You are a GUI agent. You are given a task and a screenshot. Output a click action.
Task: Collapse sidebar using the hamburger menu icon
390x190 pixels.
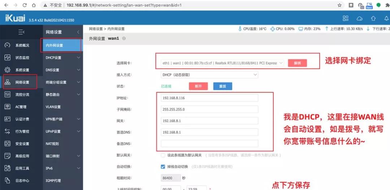21,32
